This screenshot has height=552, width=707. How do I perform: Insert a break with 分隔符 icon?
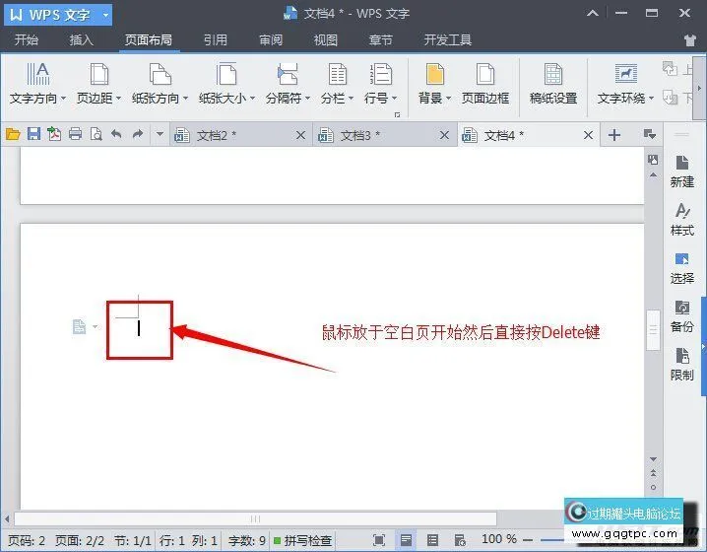pyautogui.click(x=288, y=74)
